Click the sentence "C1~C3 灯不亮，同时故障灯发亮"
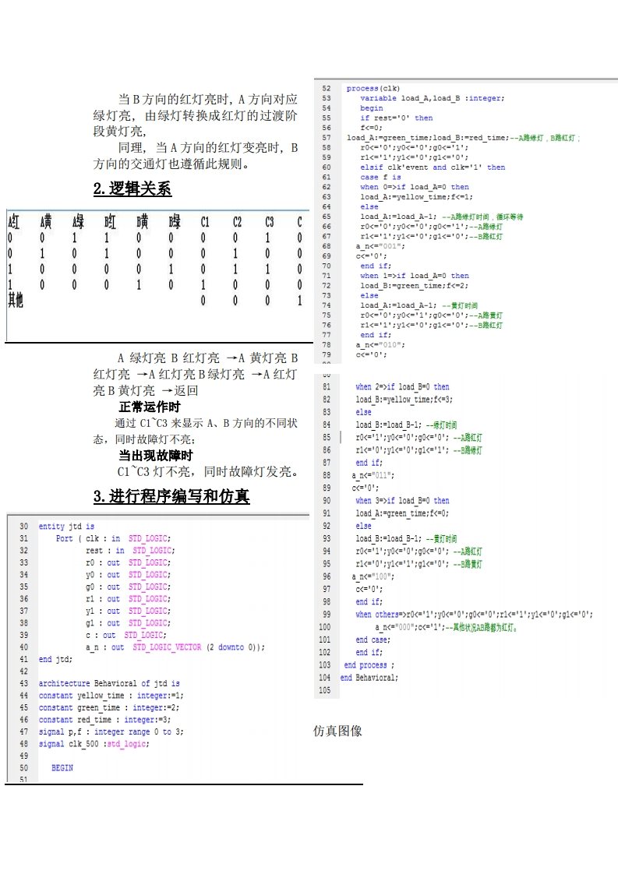Screen dimensions: 618x874 tap(210, 471)
